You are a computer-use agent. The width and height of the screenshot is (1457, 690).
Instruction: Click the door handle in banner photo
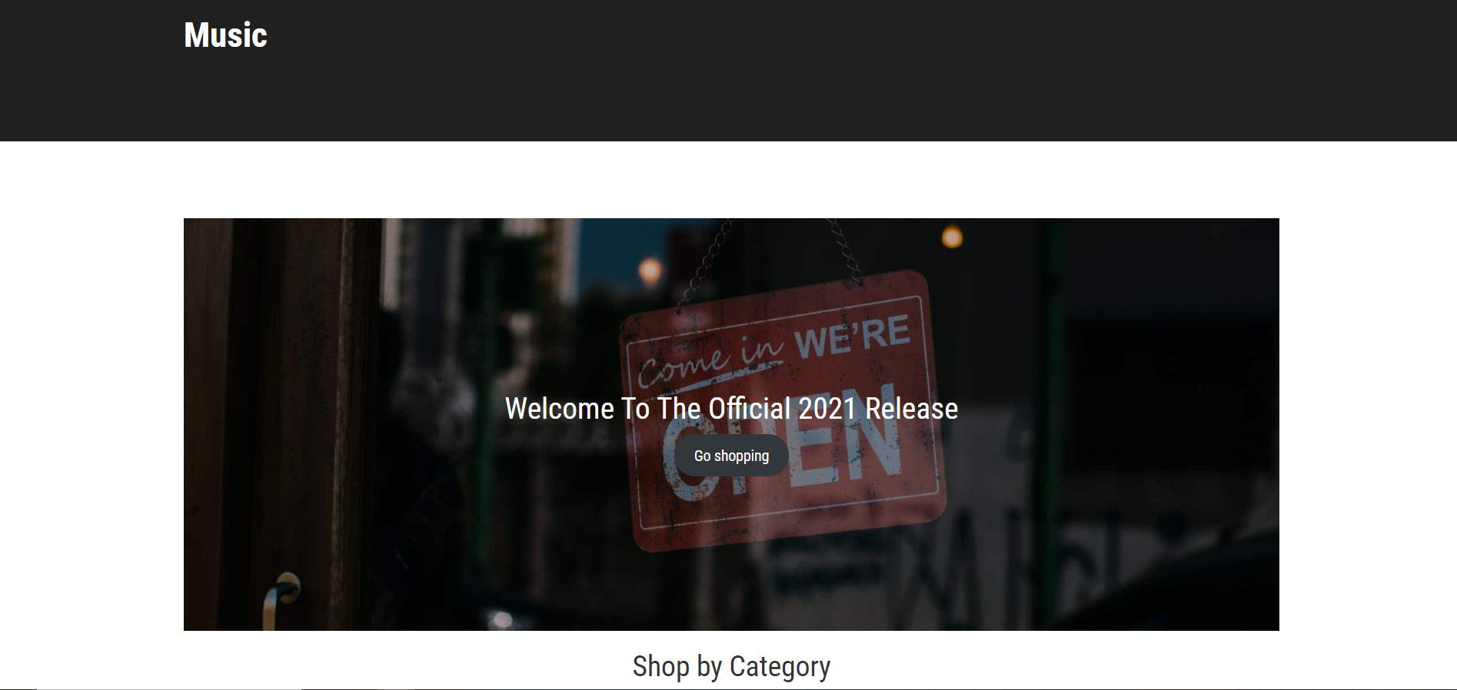(x=279, y=601)
